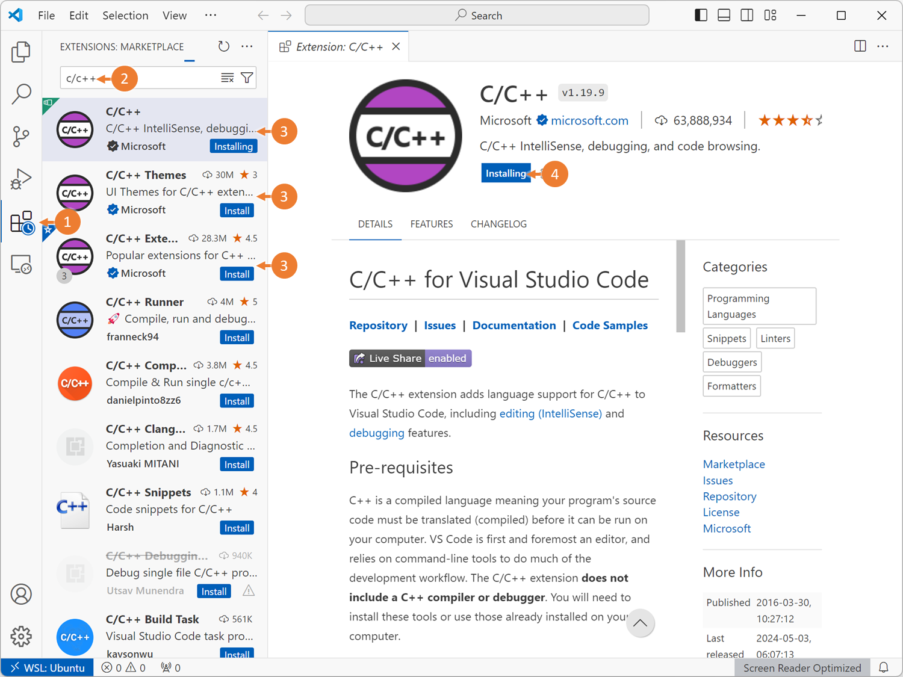Show errors and warnings from status bar
Screen dimensions: 903x677
point(123,667)
